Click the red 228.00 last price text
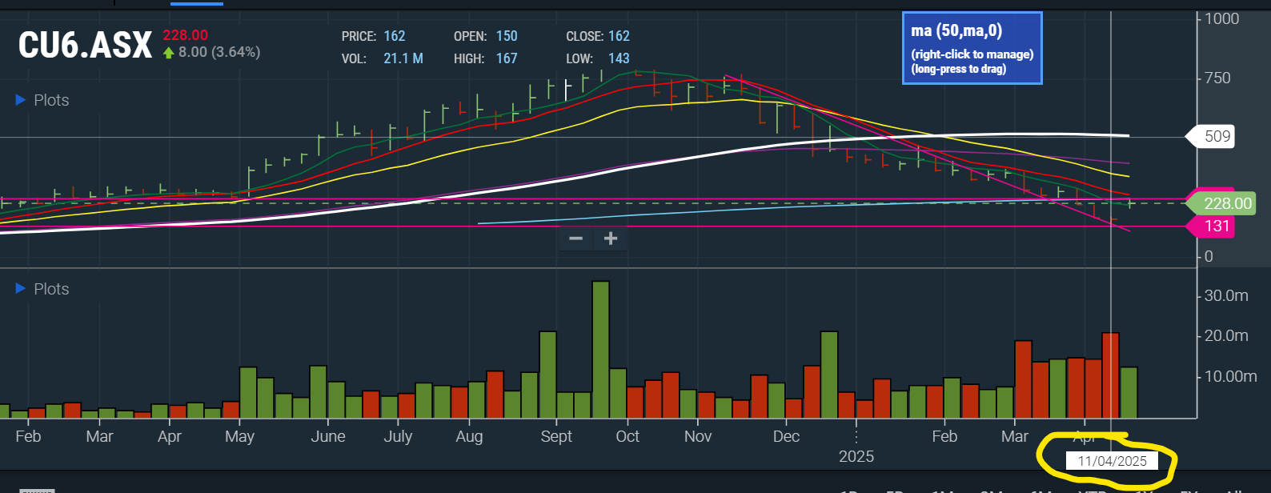This screenshot has width=1271, height=493. (185, 35)
